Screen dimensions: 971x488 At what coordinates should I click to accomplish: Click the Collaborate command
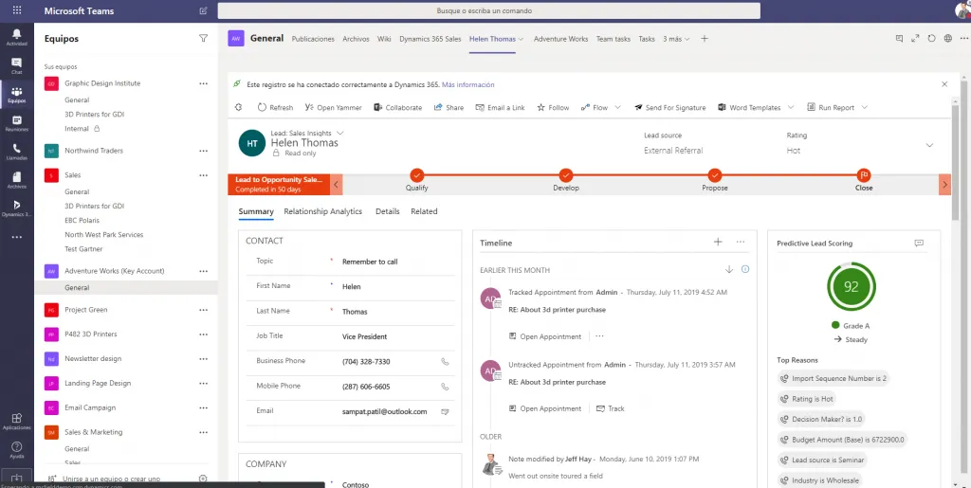[397, 108]
